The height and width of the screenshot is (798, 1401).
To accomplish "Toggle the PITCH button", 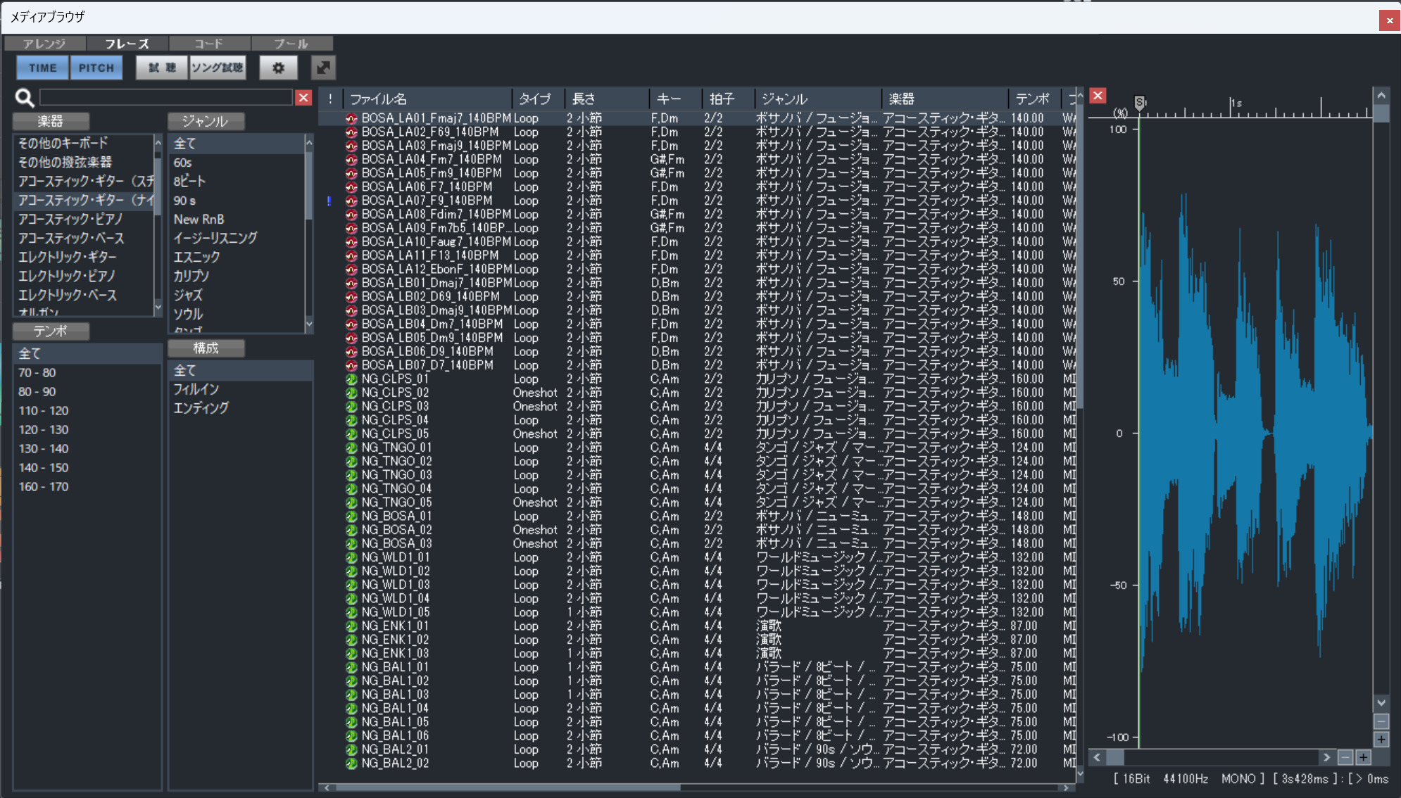I will tap(96, 68).
